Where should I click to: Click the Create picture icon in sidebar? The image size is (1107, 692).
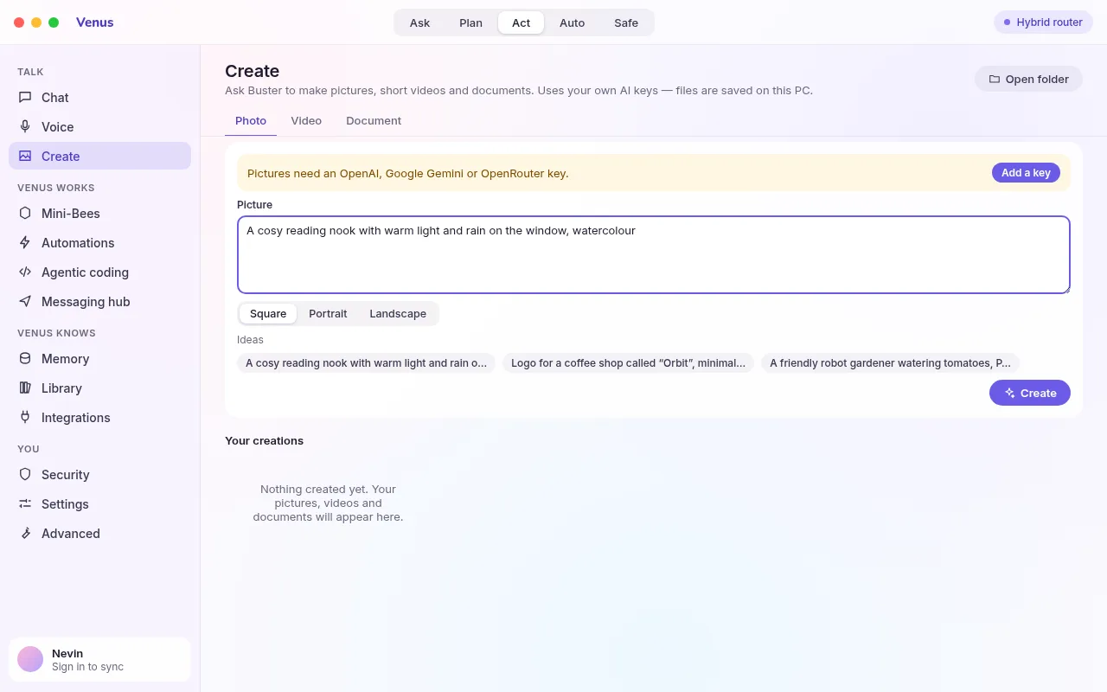pyautogui.click(x=25, y=157)
